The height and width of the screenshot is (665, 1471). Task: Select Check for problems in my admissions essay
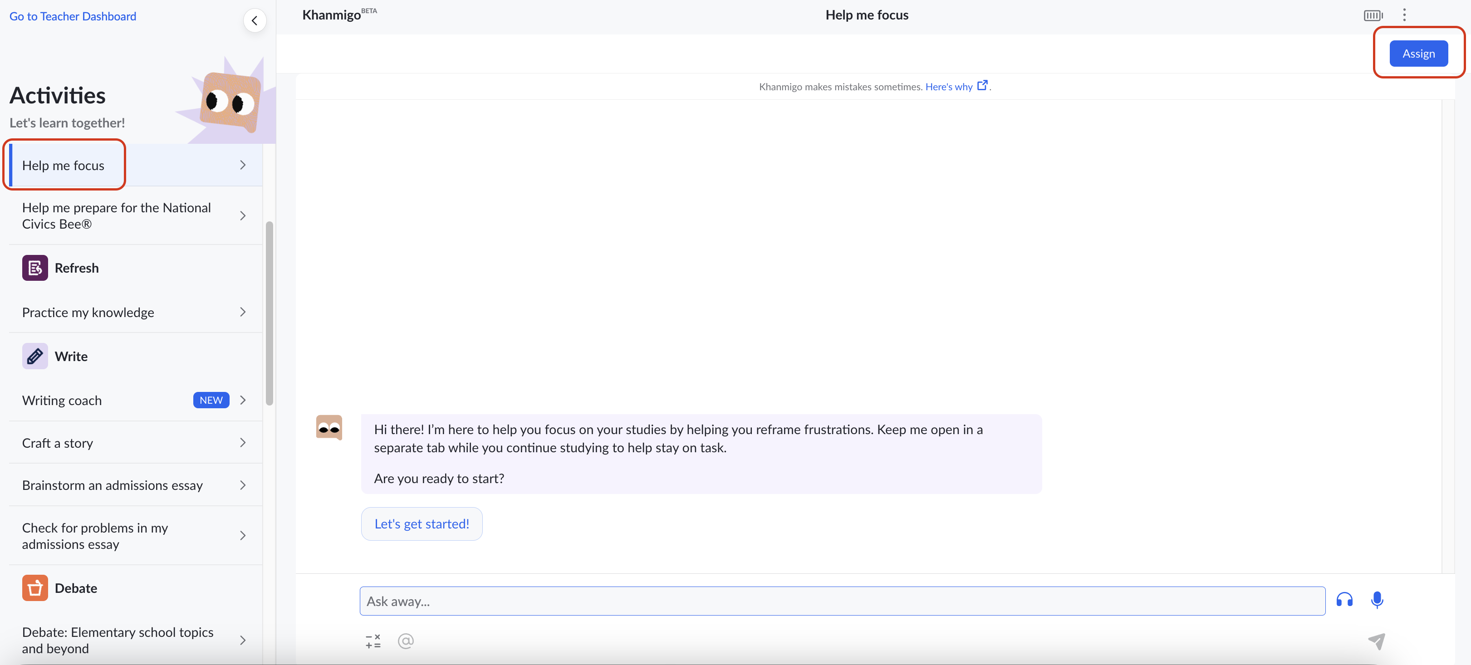click(136, 535)
